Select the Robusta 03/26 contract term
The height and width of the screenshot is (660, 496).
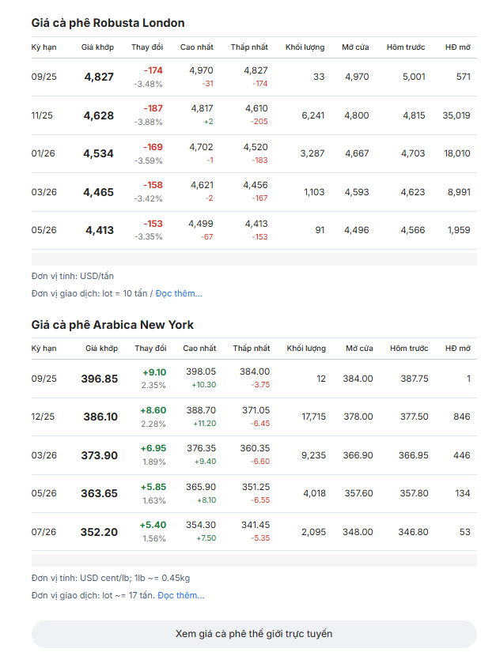pyautogui.click(x=44, y=192)
